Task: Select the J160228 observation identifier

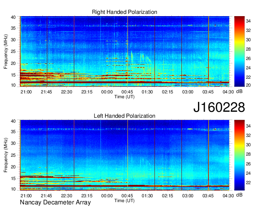Action: click(x=219, y=107)
